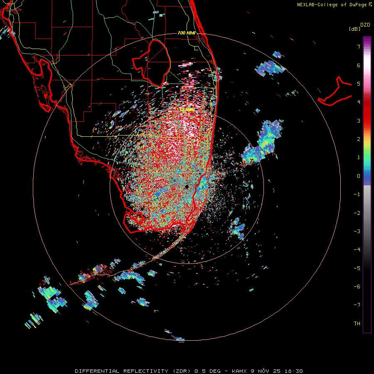Select the 3 value on color scale

click(359, 121)
